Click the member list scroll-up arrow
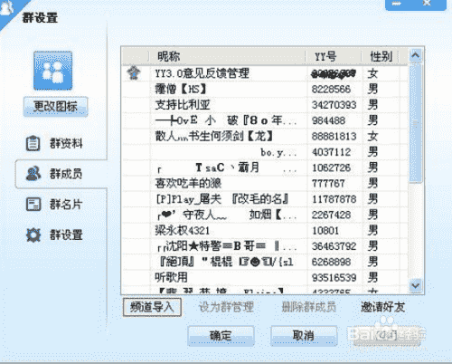Viewport: 452px width, 364px height. 416,55
